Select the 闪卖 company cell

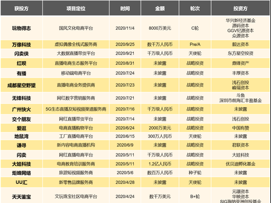[x=21, y=155]
